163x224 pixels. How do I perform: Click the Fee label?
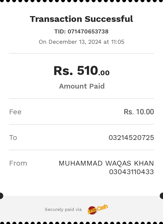(15, 112)
